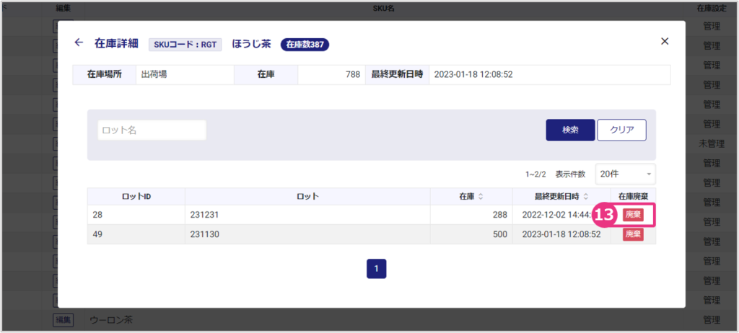The width and height of the screenshot is (739, 333).
Task: Go to page 1 in pagination
Action: point(376,268)
